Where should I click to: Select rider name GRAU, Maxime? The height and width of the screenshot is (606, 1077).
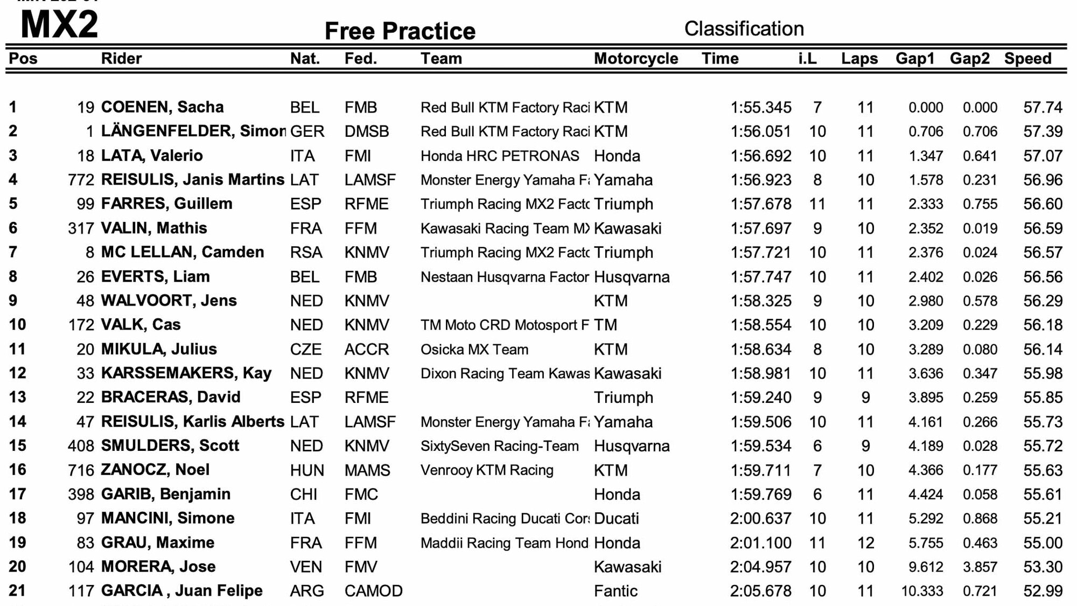157,542
